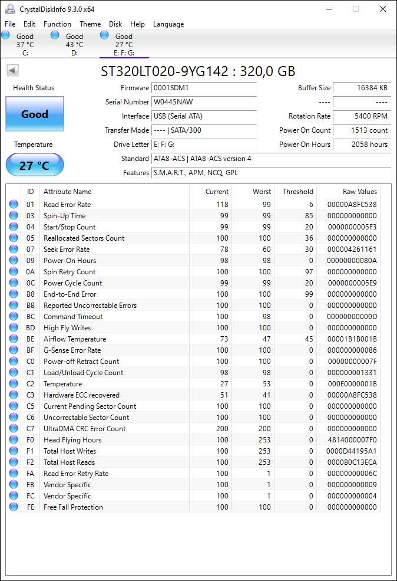Open the File menu
Screen dimensions: 397x581
click(10, 24)
